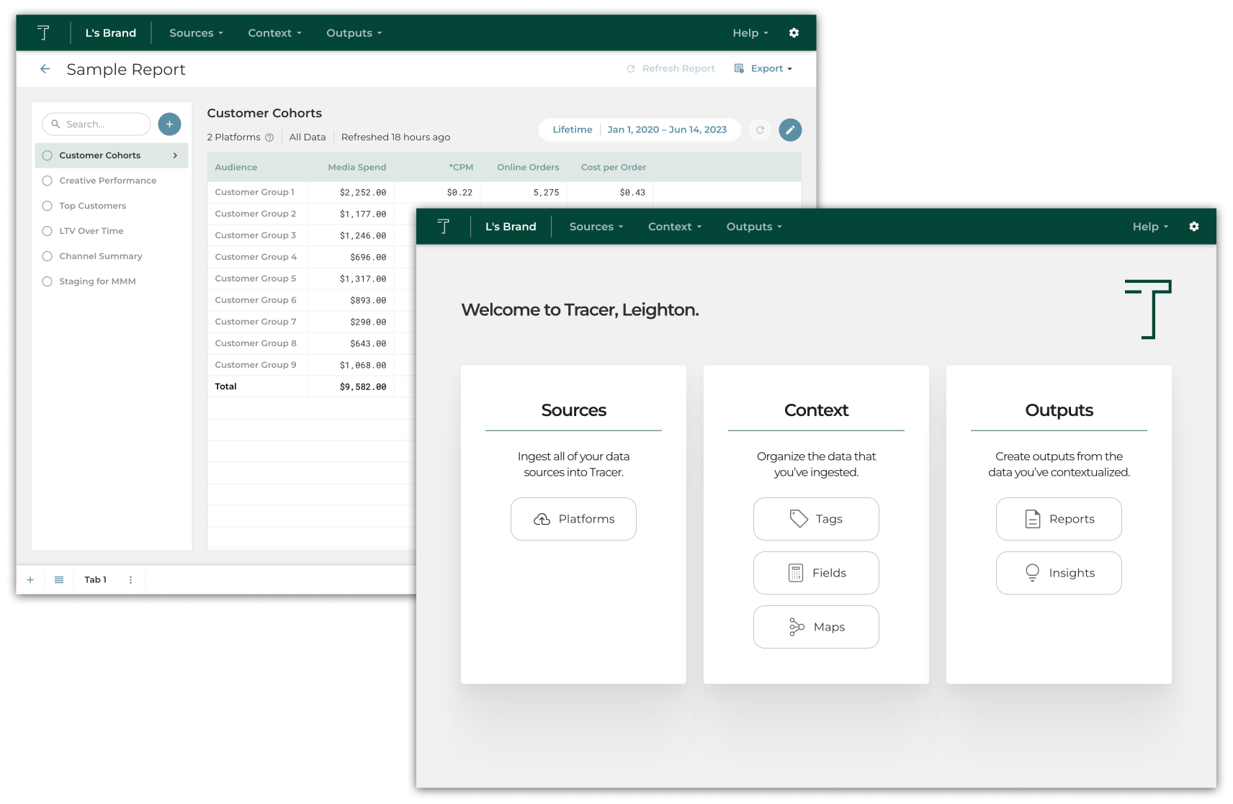Select the Top Customers report radio
Viewport: 1233px width, 804px height.
pyautogui.click(x=48, y=206)
